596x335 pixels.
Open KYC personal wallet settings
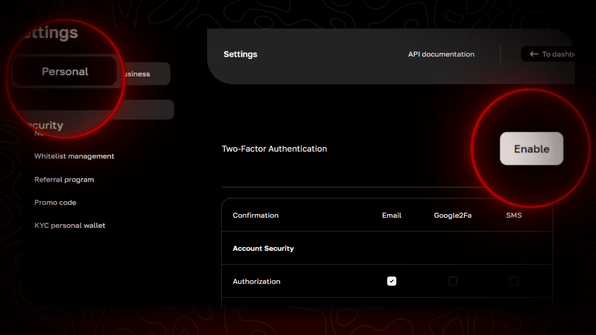click(x=70, y=226)
